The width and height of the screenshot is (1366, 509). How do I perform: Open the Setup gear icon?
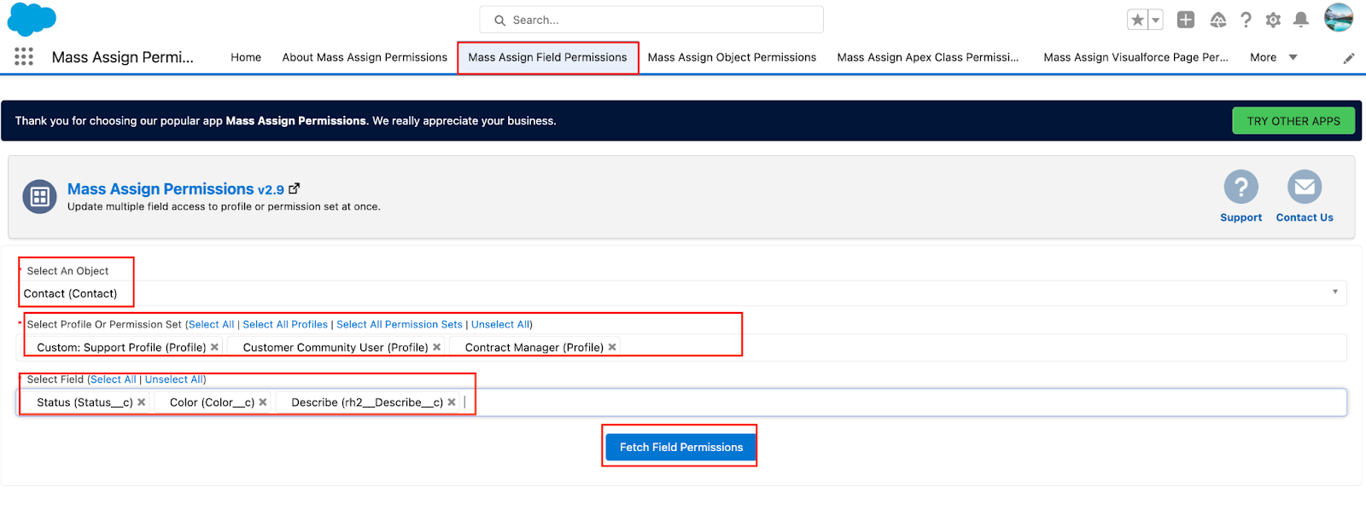1273,20
